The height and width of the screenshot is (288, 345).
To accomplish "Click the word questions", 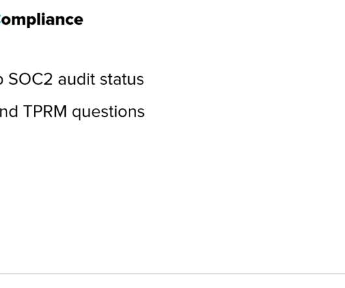I will tap(108, 113).
